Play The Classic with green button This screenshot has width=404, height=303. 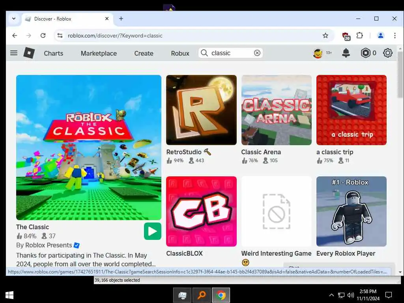point(153,231)
